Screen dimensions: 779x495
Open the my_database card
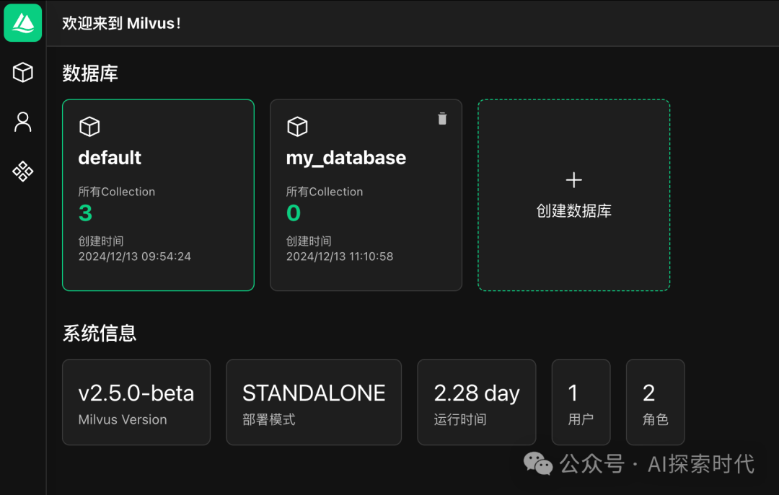click(366, 195)
